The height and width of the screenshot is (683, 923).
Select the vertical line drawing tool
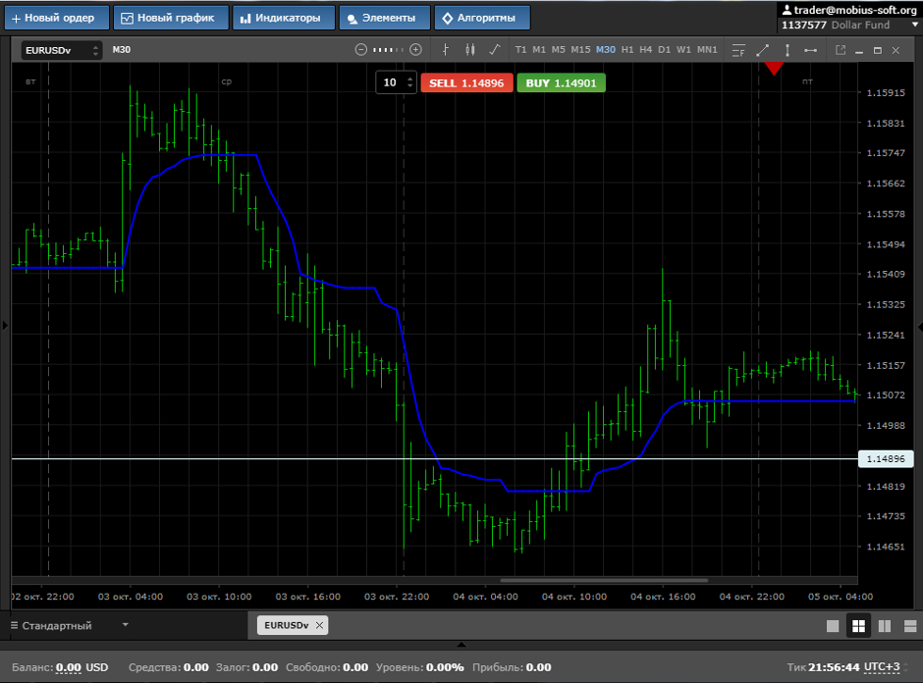(787, 51)
